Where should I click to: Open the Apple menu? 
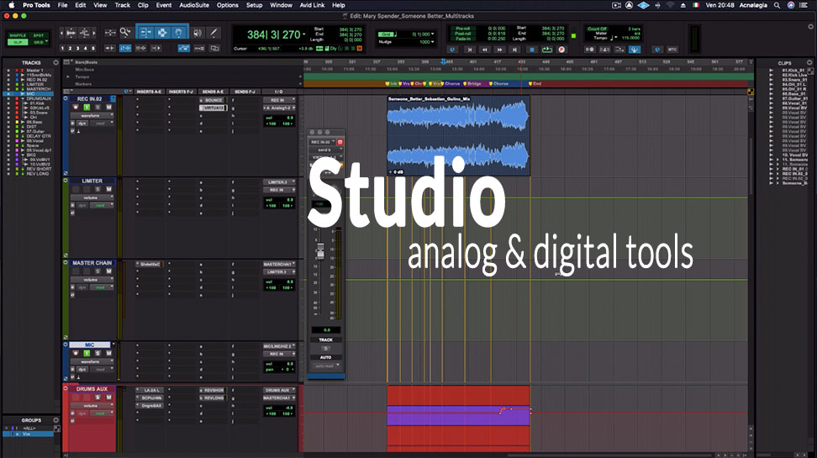[x=11, y=5]
